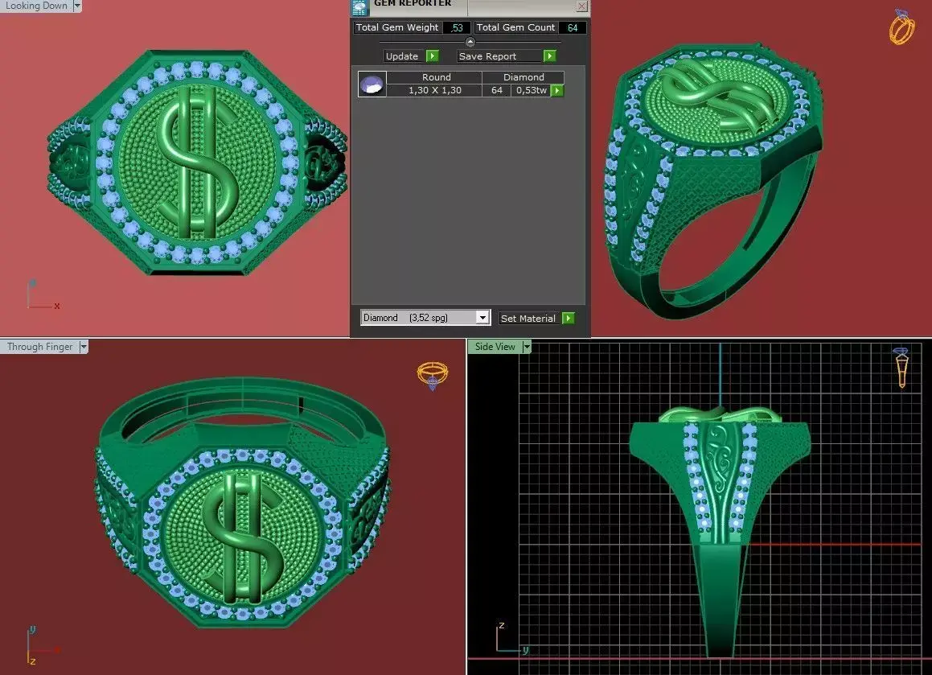Open the Looking Down viewport dropdown arrow
This screenshot has height=675, width=932.
pyautogui.click(x=76, y=6)
